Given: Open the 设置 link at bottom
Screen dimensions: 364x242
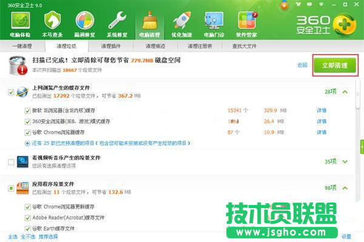Looking at the screenshot, I should (x=346, y=237).
